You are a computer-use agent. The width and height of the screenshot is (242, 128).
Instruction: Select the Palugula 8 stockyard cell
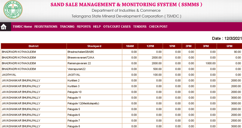pos(94,126)
